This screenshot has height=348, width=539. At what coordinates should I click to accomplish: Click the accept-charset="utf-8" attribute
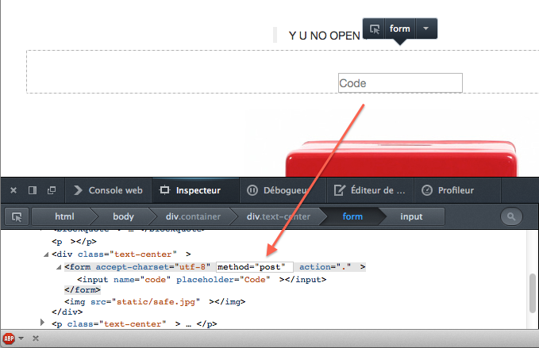click(152, 267)
